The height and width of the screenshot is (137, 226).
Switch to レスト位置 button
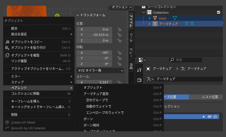(x=210, y=97)
